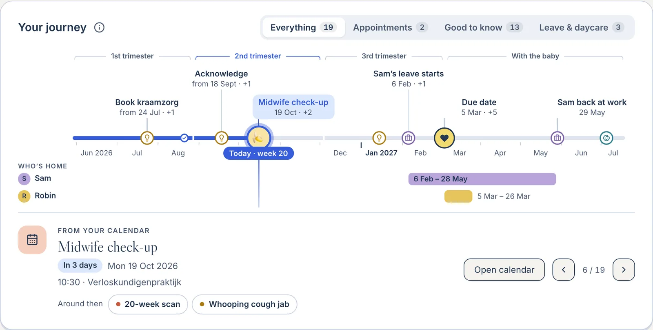Switch to the Appointments tab
Viewport: 653px width, 330px height.
point(390,27)
